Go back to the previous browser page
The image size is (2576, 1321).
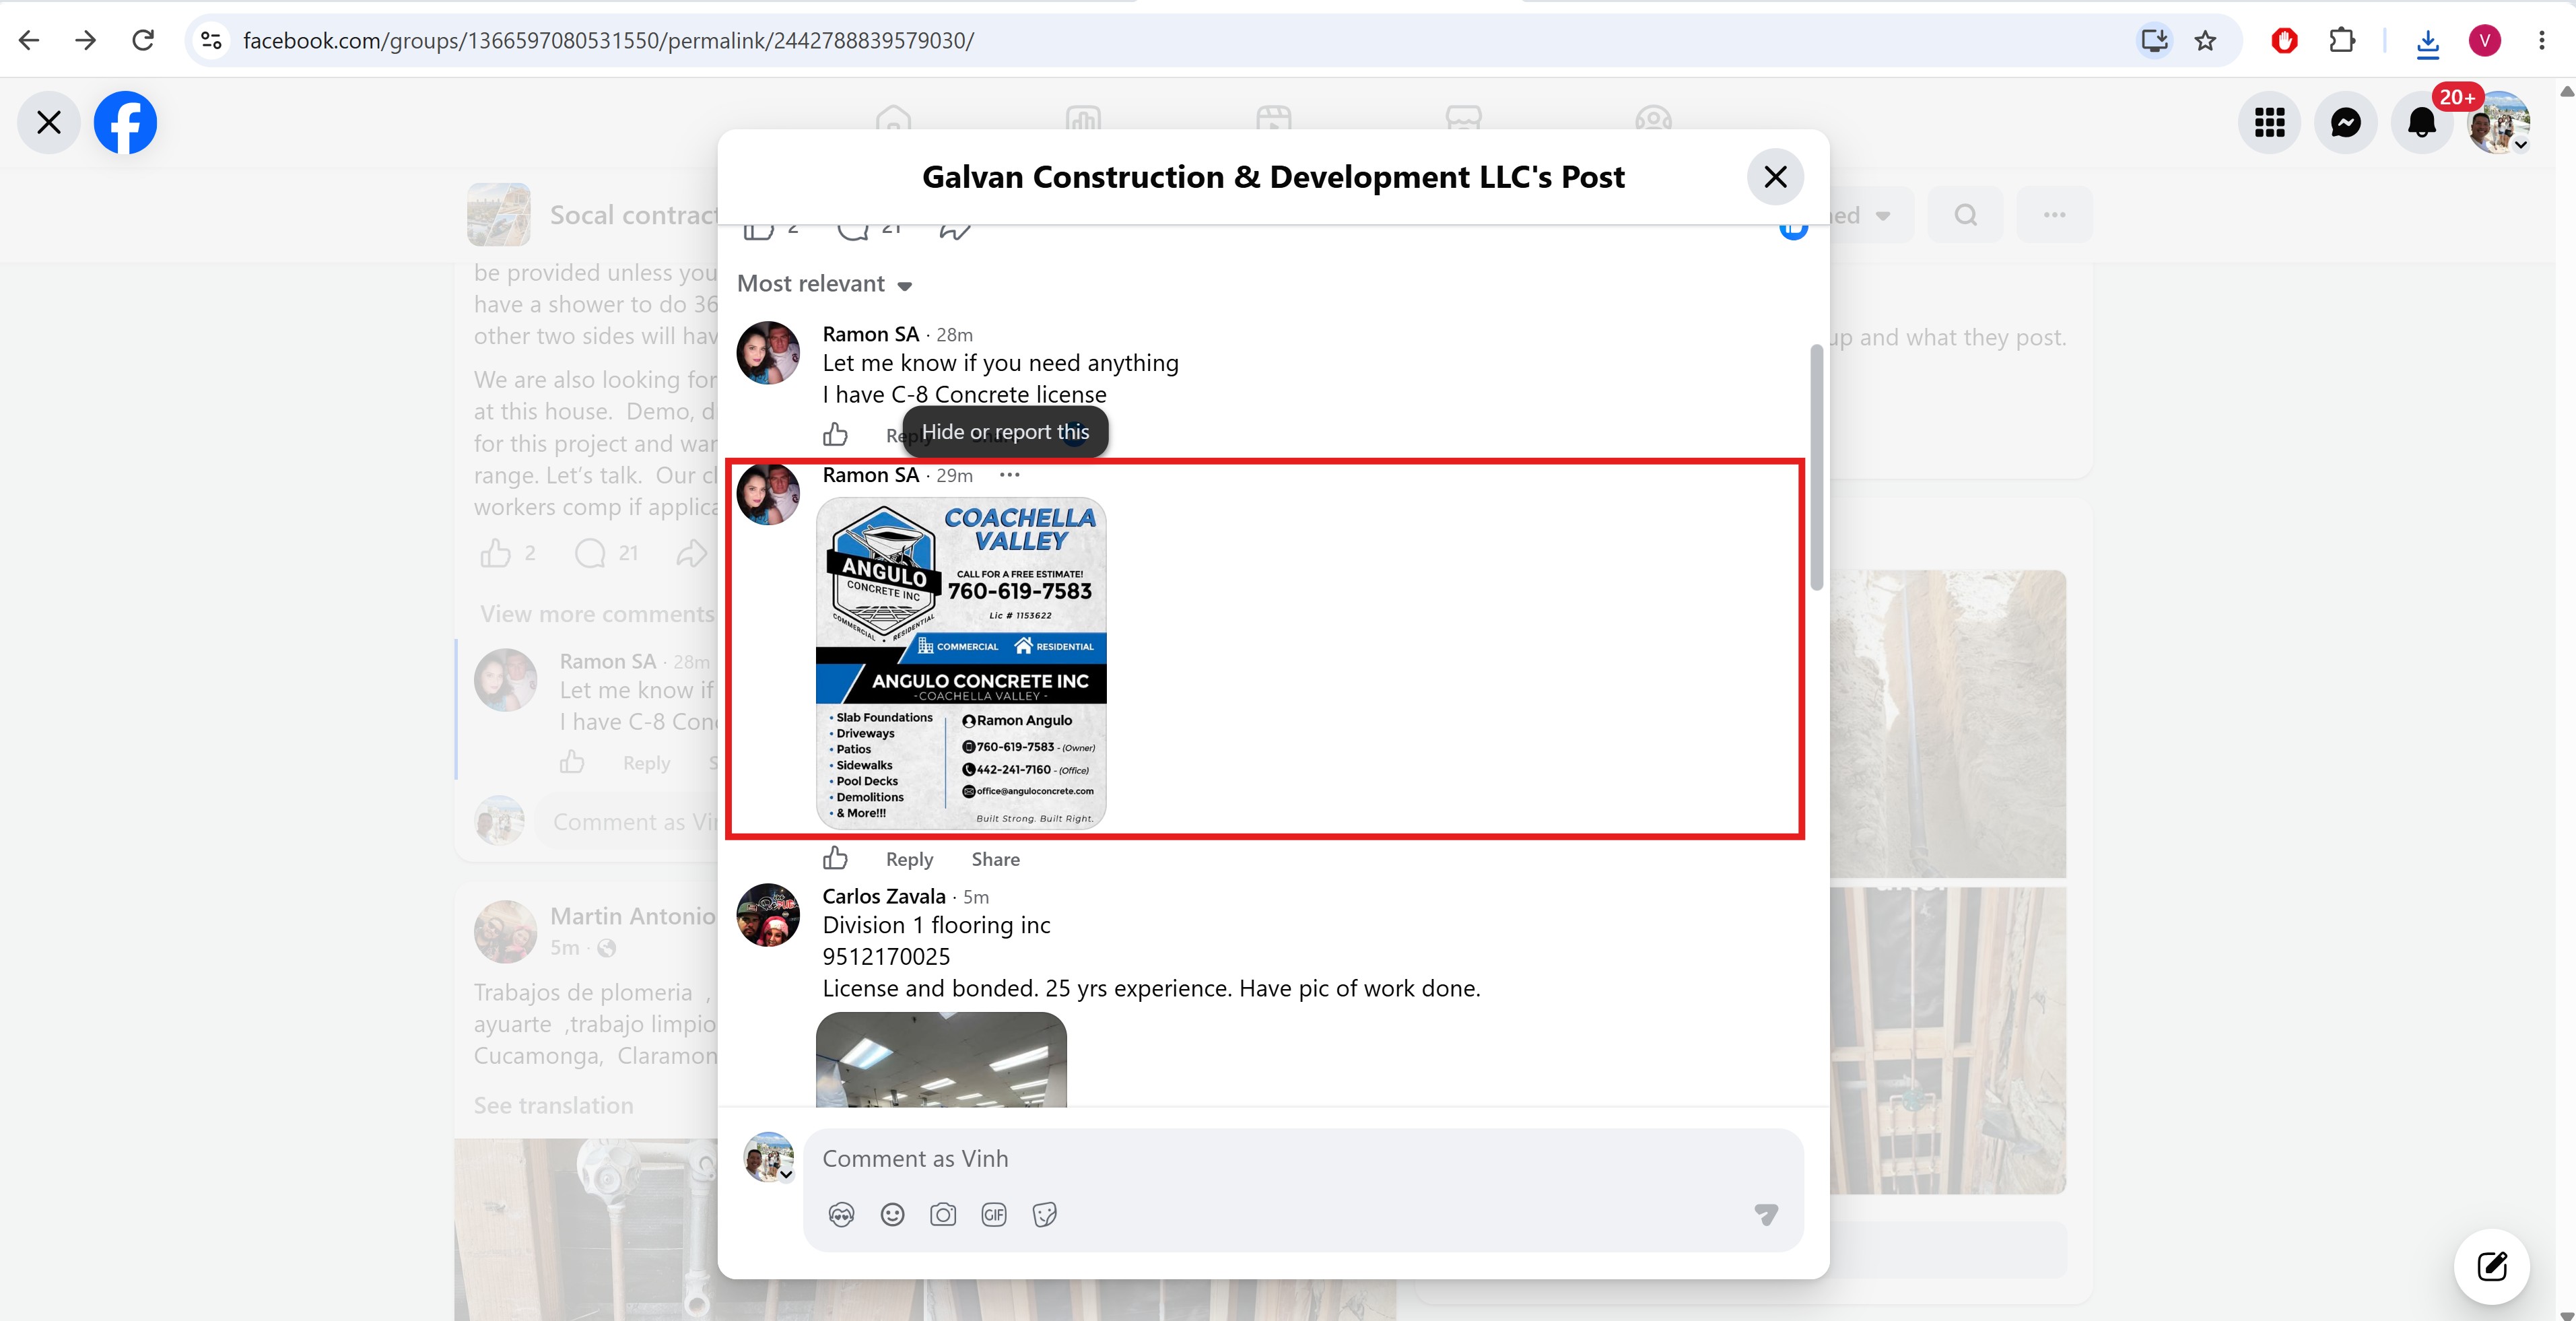click(29, 40)
